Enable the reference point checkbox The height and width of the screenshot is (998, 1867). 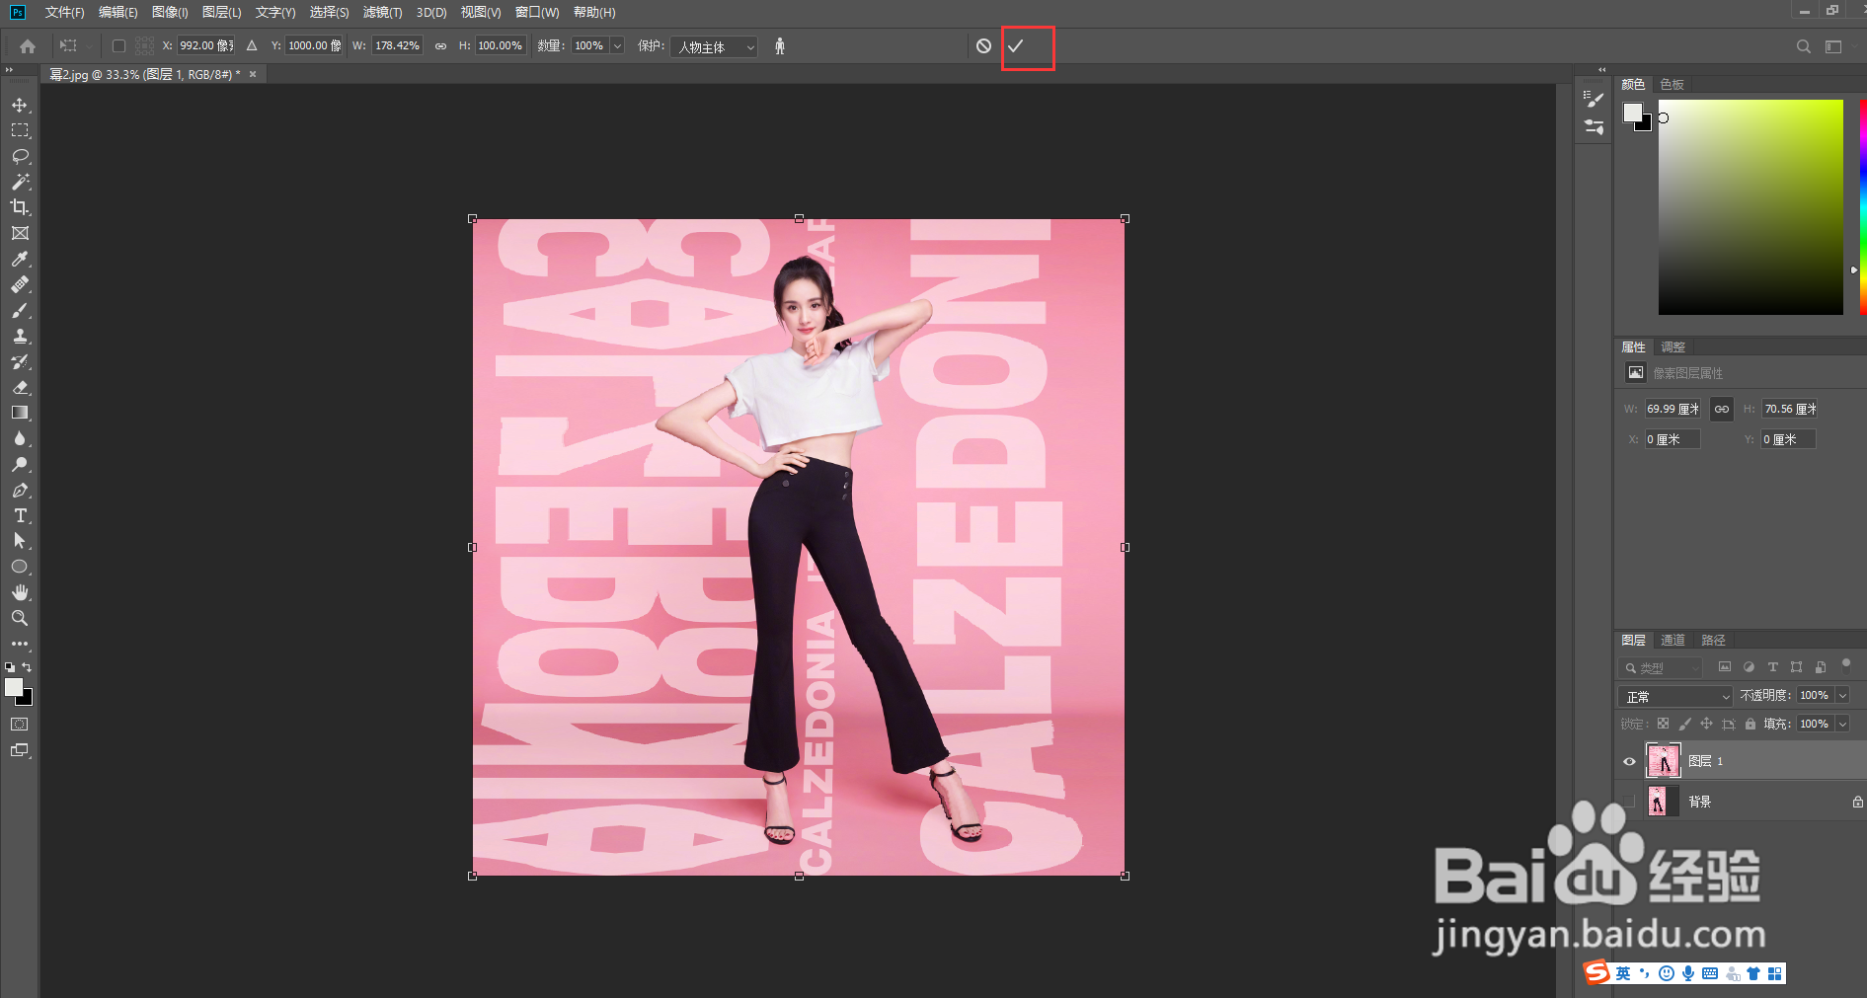(x=118, y=46)
